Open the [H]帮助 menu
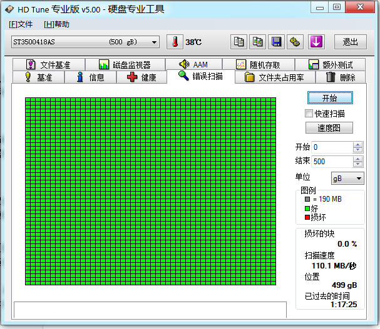Viewport: 380px width, 329px height. click(56, 24)
